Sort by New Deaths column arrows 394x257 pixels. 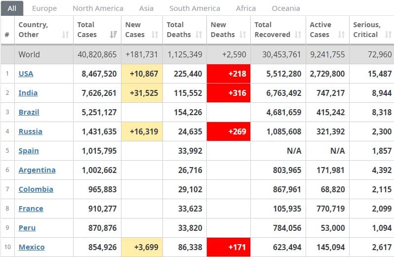coord(242,35)
